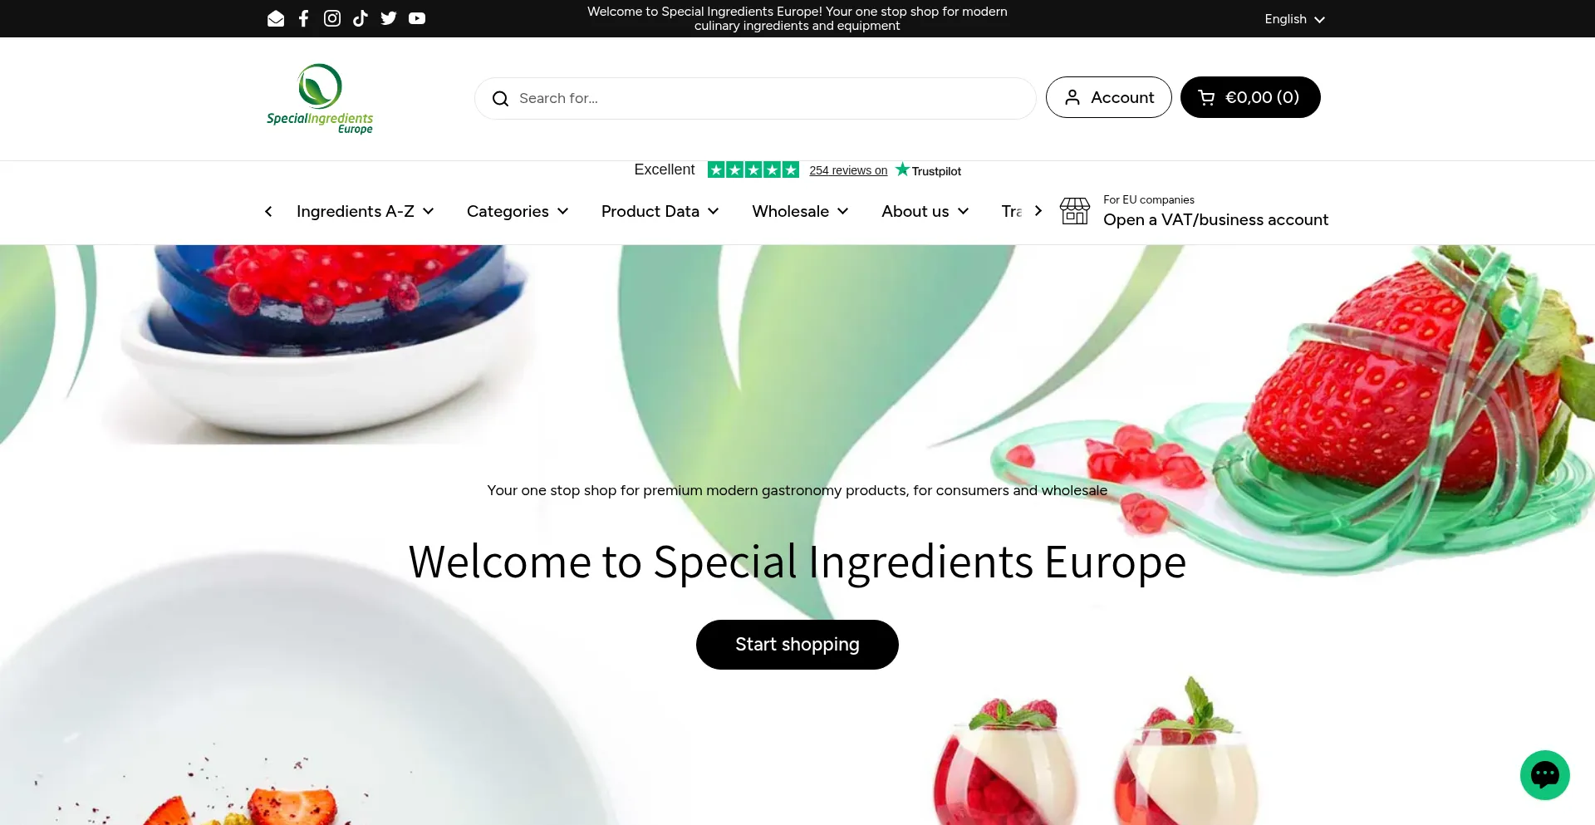Viewport: 1595px width, 825px height.
Task: Expand the Categories dropdown menu
Action: pos(518,211)
